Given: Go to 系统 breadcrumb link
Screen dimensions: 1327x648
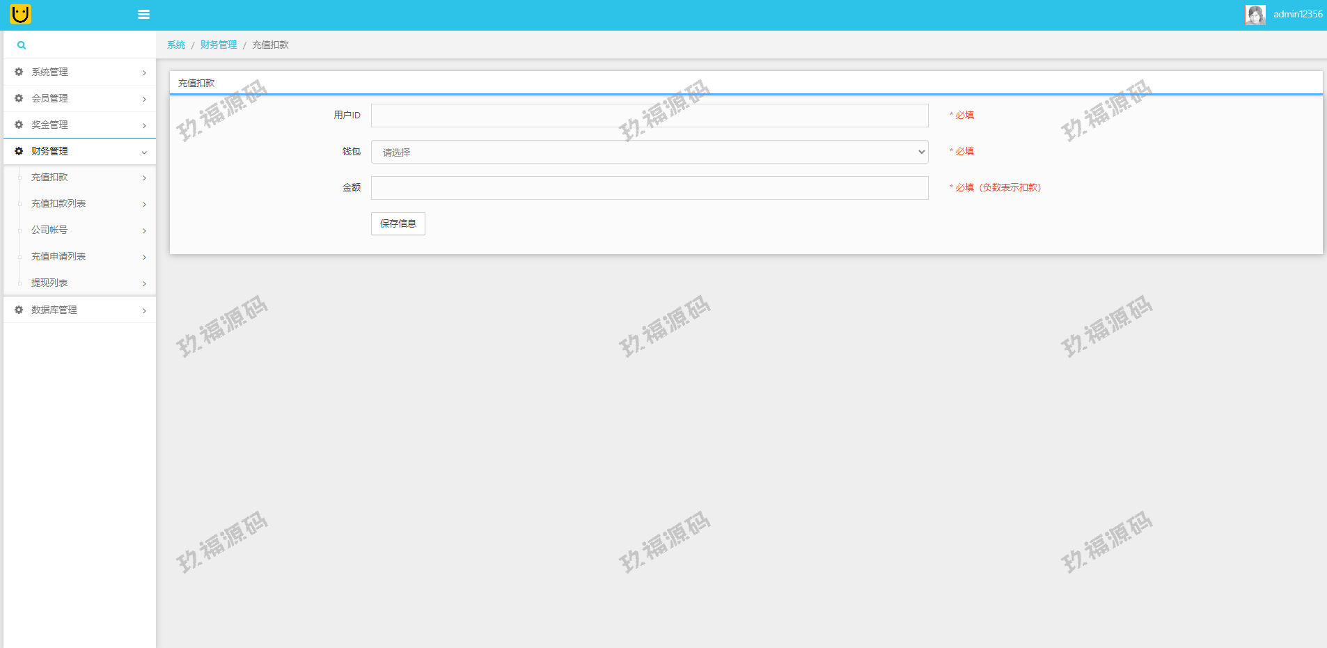Looking at the screenshot, I should [x=176, y=45].
